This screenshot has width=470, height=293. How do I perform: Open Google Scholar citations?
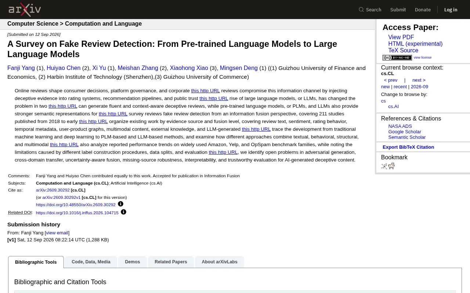click(405, 132)
